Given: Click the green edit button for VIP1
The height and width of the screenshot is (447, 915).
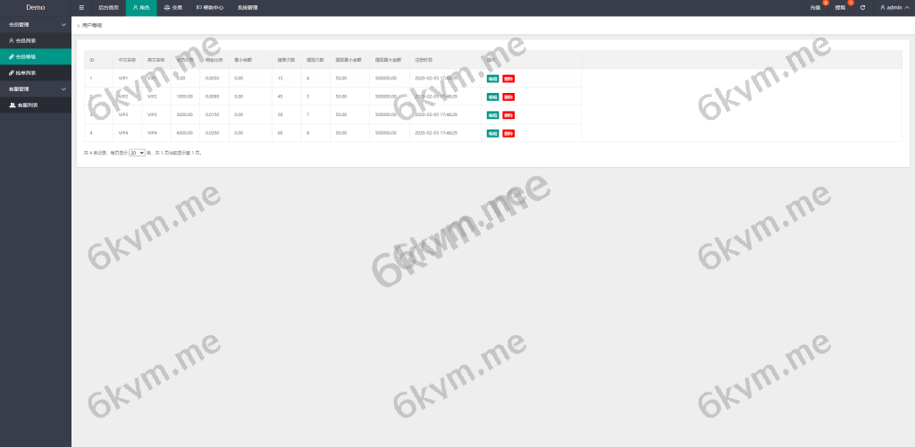Looking at the screenshot, I should pyautogui.click(x=492, y=79).
